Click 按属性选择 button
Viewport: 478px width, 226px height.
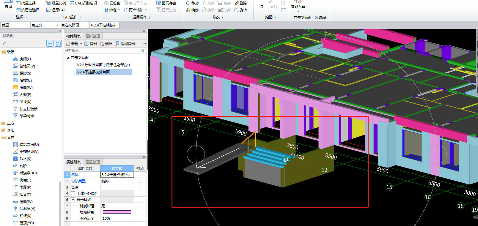pyautogui.click(x=28, y=10)
